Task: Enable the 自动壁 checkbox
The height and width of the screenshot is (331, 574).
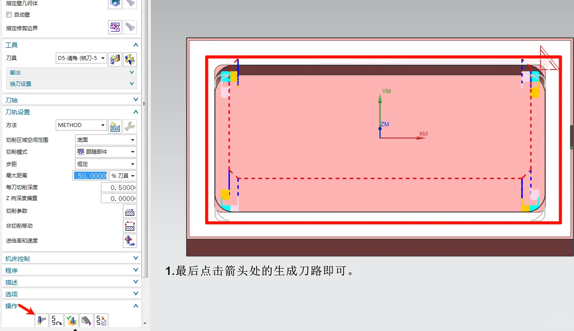Action: [8, 14]
